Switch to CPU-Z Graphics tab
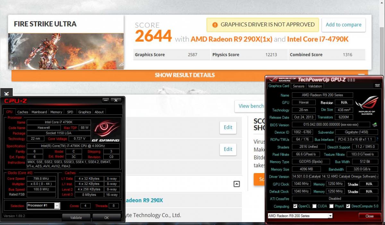385x225 pixels. point(85,112)
